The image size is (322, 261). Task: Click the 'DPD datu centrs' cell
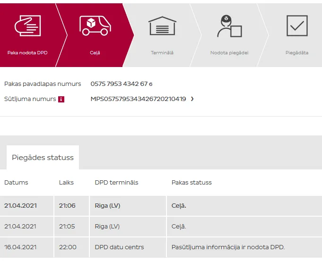click(x=128, y=247)
